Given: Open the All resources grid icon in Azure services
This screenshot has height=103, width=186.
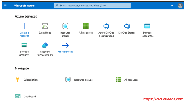Looking at the screenshot, I should point(86,26).
